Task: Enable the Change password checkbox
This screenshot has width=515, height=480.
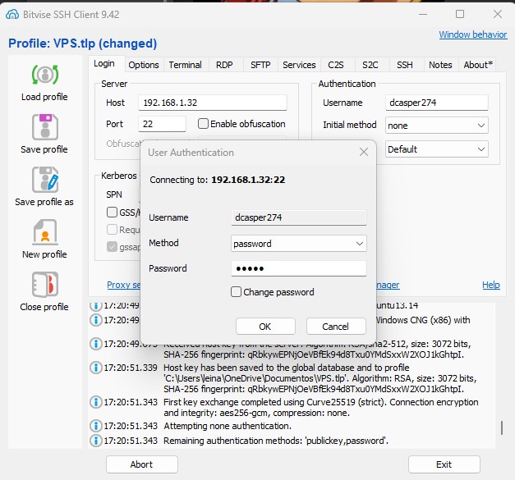Action: 237,292
